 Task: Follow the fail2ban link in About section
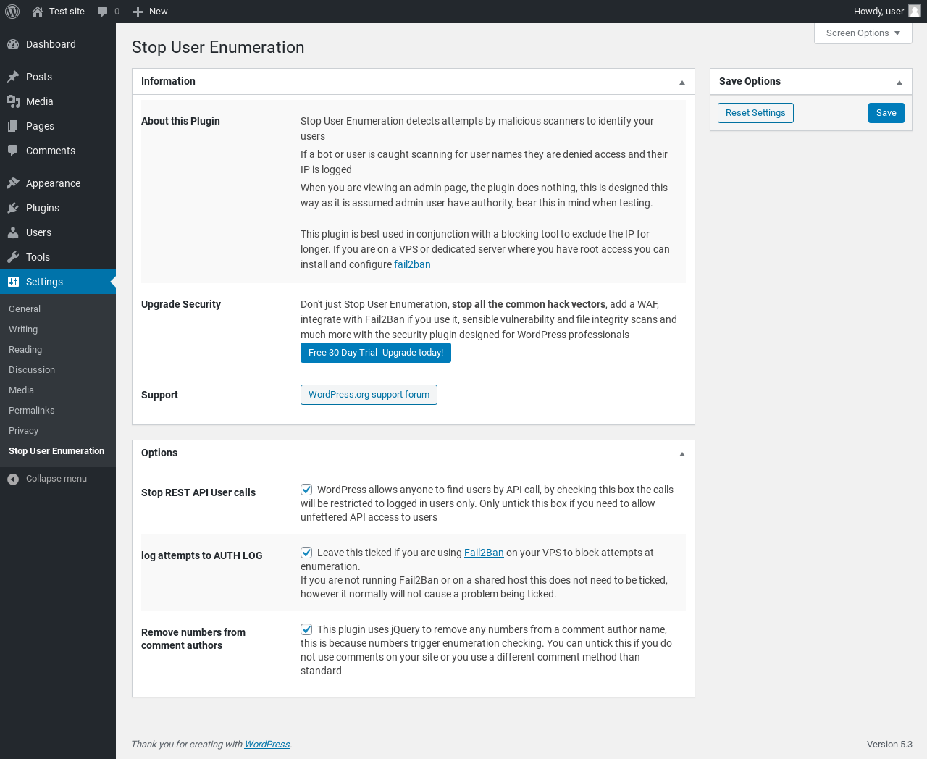pyautogui.click(x=412, y=264)
